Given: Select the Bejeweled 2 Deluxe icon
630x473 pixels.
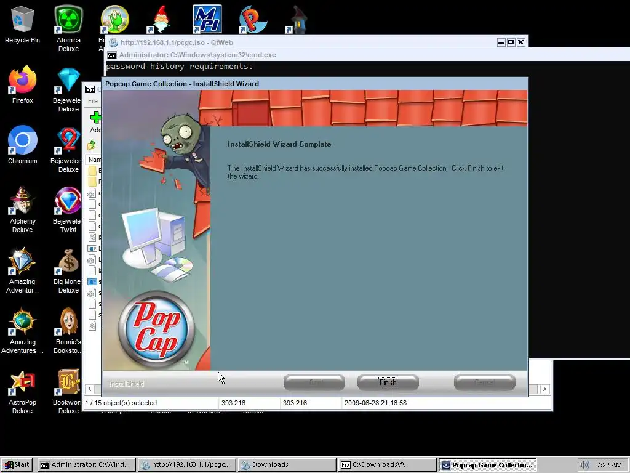Looking at the screenshot, I should tap(68, 150).
